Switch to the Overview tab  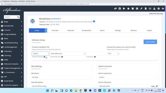coord(55,30)
